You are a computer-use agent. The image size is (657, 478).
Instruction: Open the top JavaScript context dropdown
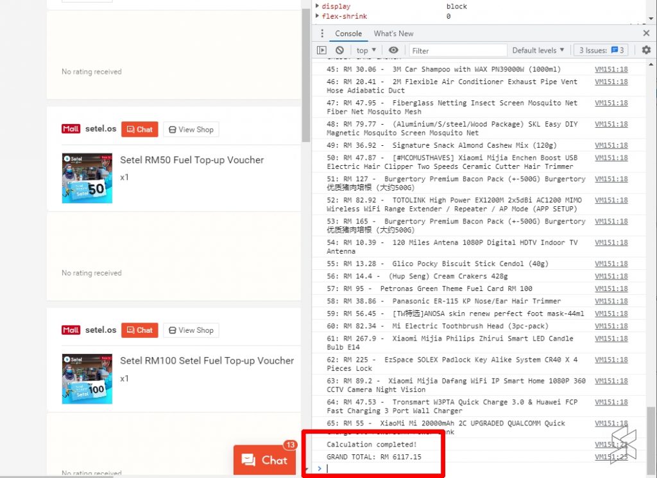tap(366, 50)
